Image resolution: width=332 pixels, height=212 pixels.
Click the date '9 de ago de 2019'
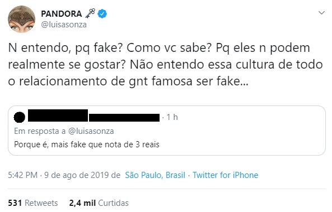pyautogui.click(x=77, y=175)
